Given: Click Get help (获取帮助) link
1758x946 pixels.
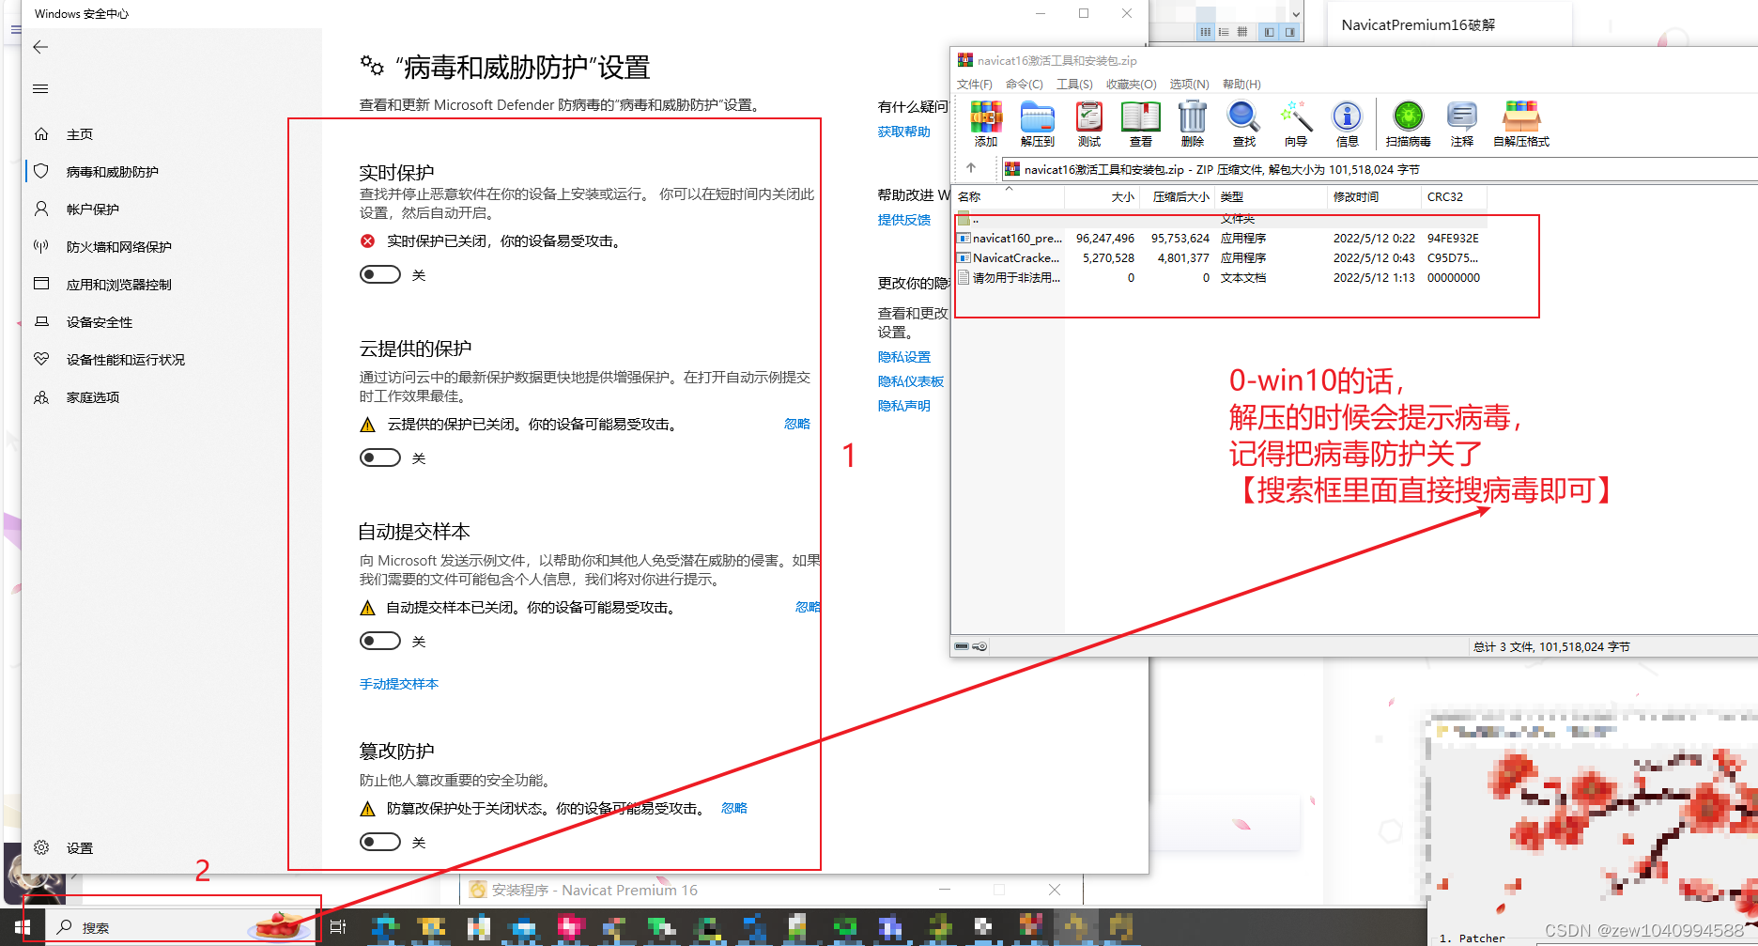Looking at the screenshot, I should [903, 132].
